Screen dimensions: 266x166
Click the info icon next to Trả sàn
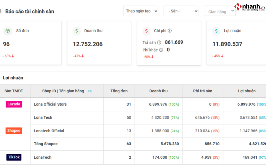coord(159,42)
